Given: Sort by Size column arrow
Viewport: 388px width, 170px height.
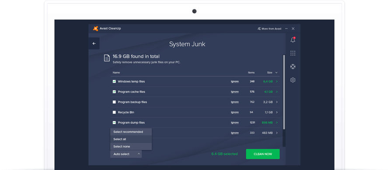Looking at the screenshot, I should pos(276,73).
